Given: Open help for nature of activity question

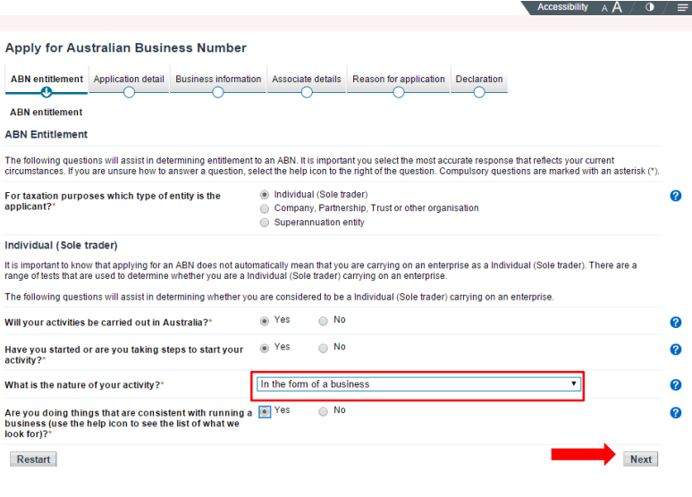Looking at the screenshot, I should coord(676,385).
